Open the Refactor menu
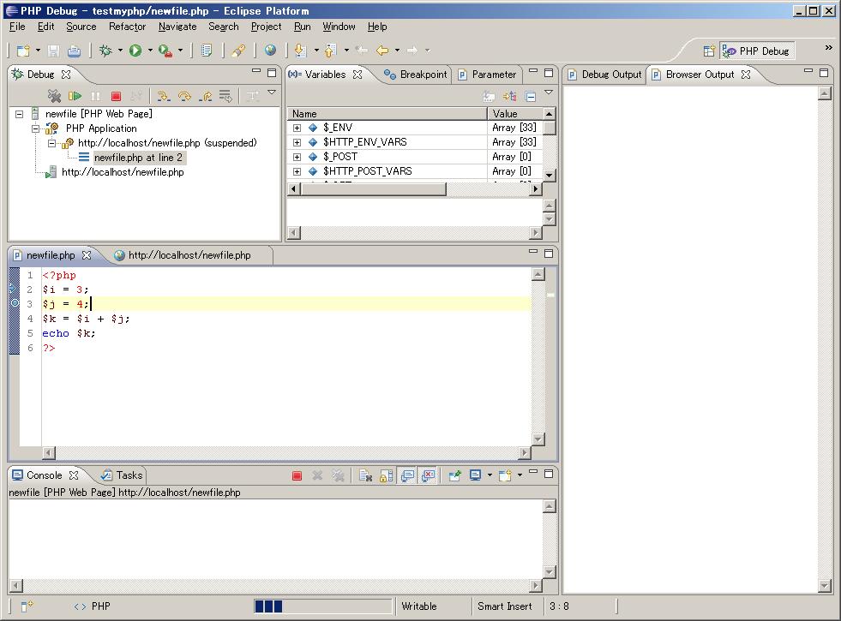 pos(127,27)
